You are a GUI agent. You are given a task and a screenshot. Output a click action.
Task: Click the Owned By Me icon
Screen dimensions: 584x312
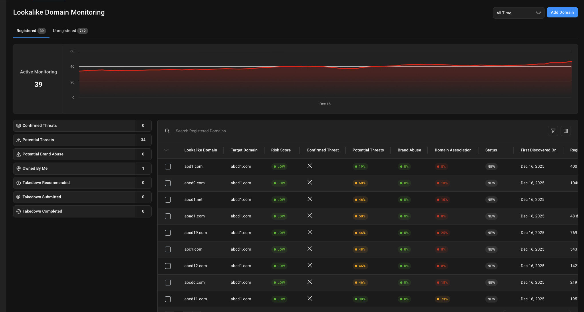coord(19,169)
